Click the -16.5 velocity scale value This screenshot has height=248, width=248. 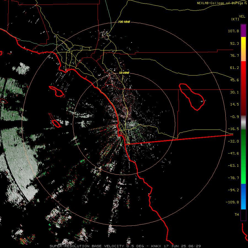(x=233, y=129)
